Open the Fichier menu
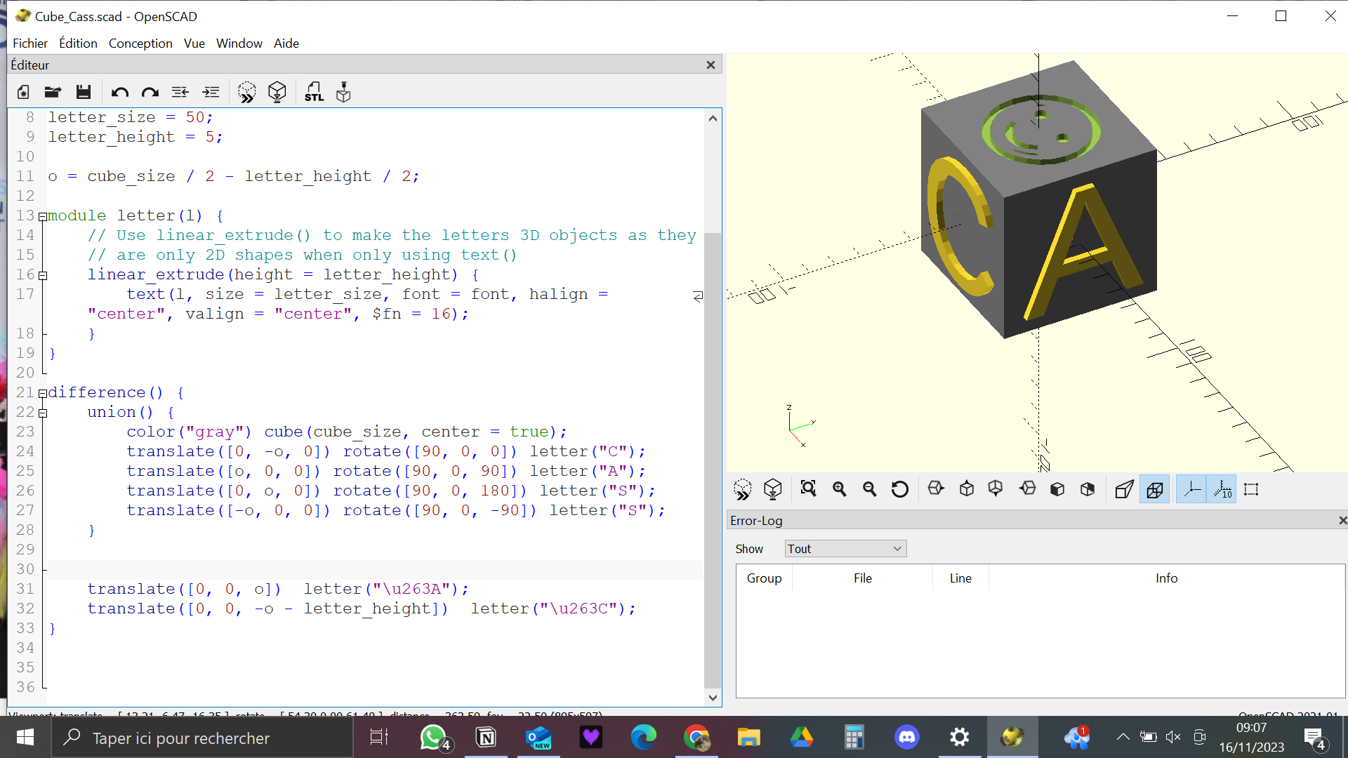Viewport: 1348px width, 758px height. point(30,44)
